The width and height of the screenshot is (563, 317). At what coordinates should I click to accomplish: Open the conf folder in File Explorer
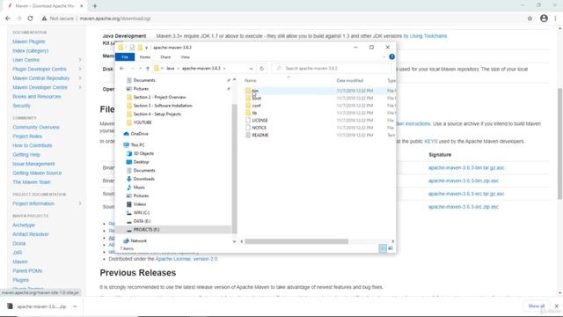[256, 106]
